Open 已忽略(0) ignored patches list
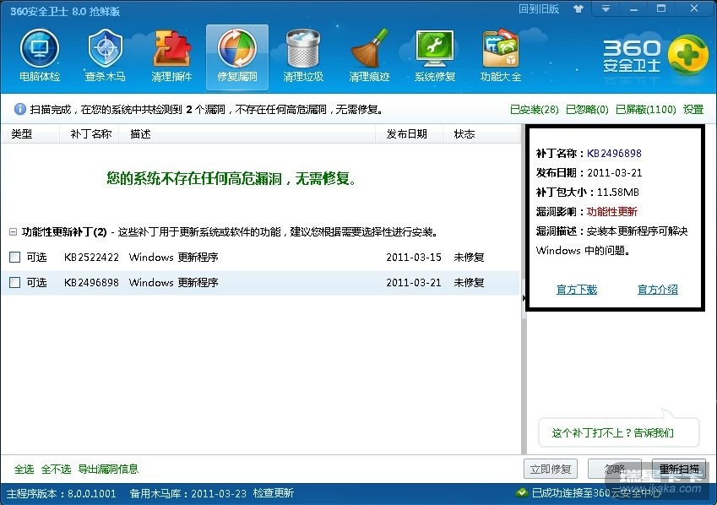Image resolution: width=717 pixels, height=505 pixels. pyautogui.click(x=587, y=109)
